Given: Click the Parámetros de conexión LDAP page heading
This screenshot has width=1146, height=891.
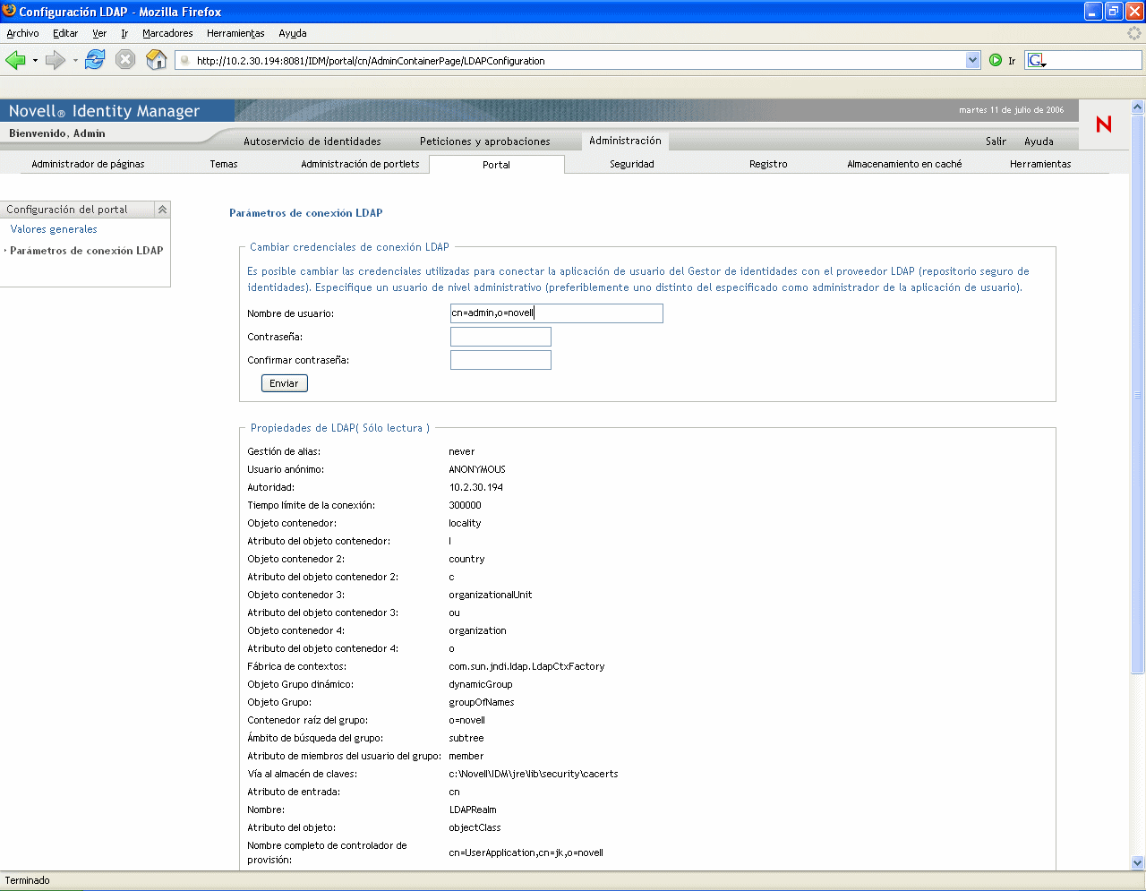Looking at the screenshot, I should coord(306,213).
